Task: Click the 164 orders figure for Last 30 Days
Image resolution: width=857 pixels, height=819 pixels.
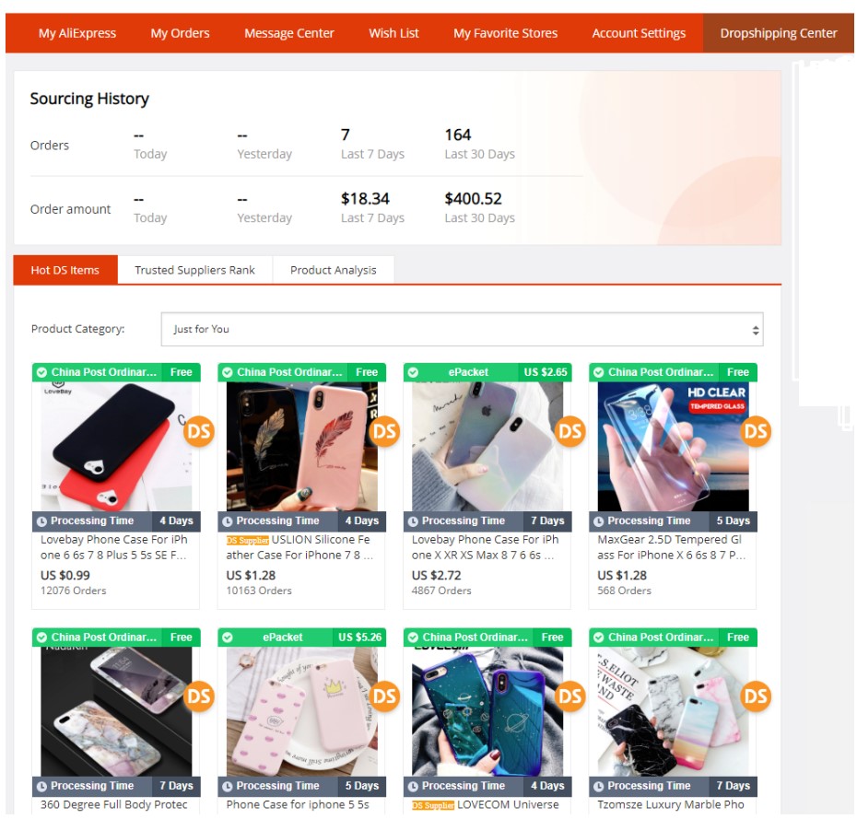Action: [x=458, y=135]
